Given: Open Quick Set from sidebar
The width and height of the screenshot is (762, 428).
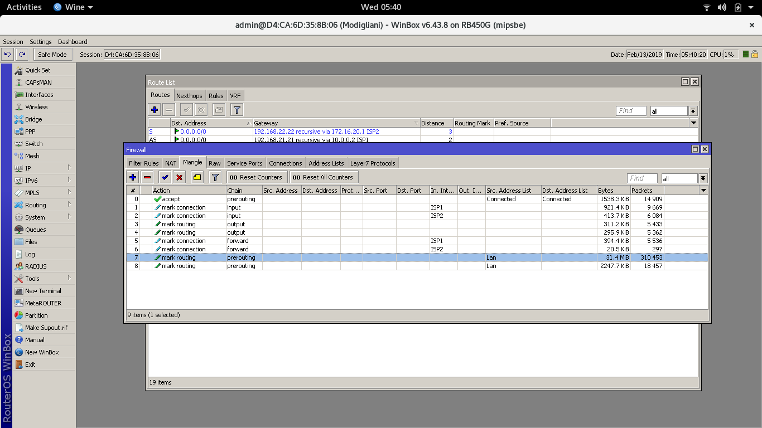Looking at the screenshot, I should pos(37,70).
